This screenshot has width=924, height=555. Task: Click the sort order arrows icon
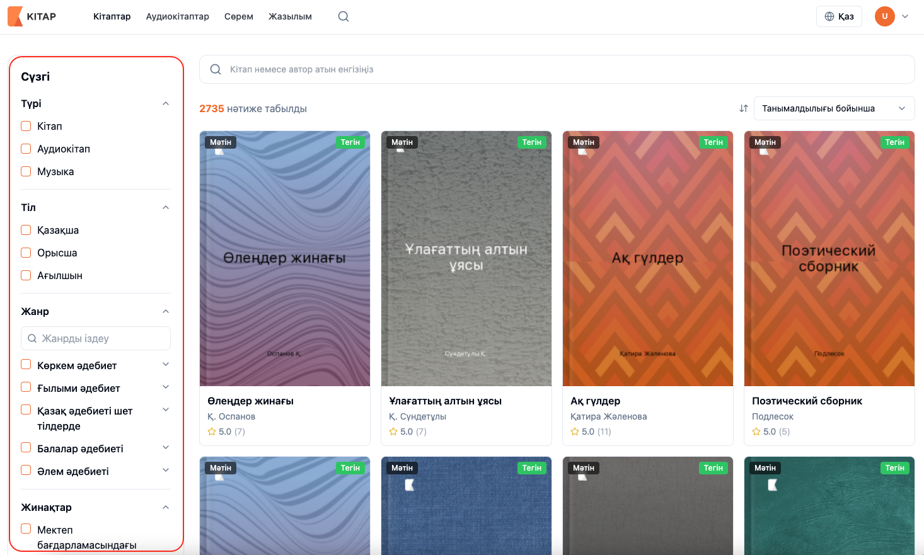pyautogui.click(x=744, y=108)
